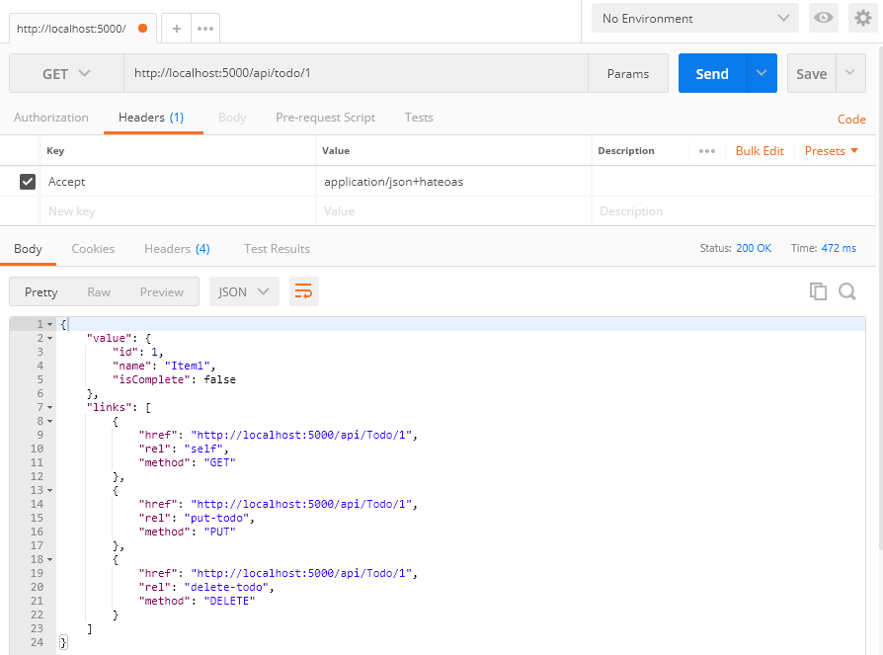Switch to the Tests tab
Viewport: 883px width, 655px height.
coord(418,117)
